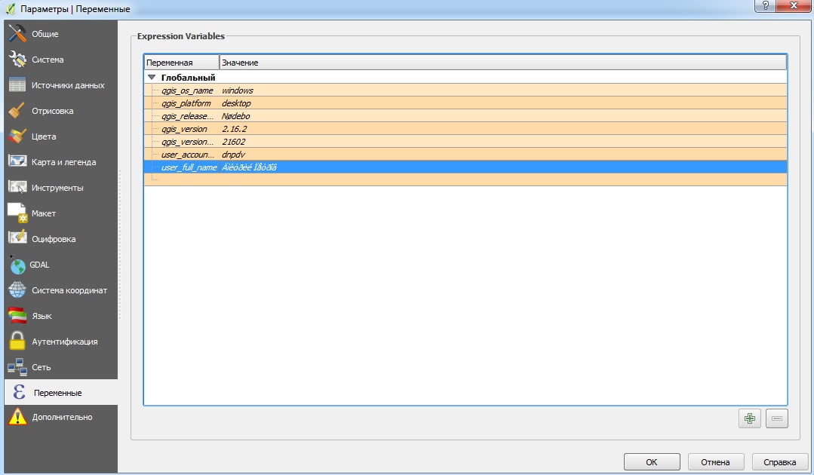Open the Цвета paintbrush icon

(17, 136)
